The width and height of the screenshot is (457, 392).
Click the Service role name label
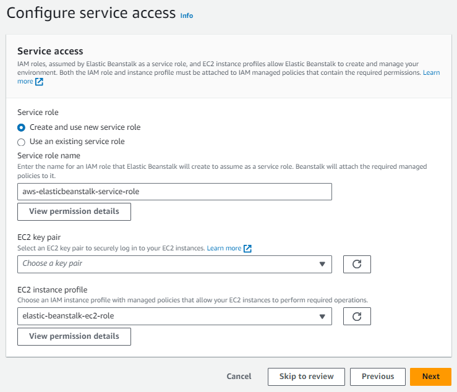(x=49, y=156)
